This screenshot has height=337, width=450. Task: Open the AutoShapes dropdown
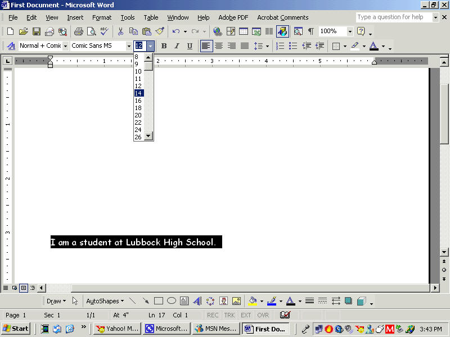coord(105,301)
